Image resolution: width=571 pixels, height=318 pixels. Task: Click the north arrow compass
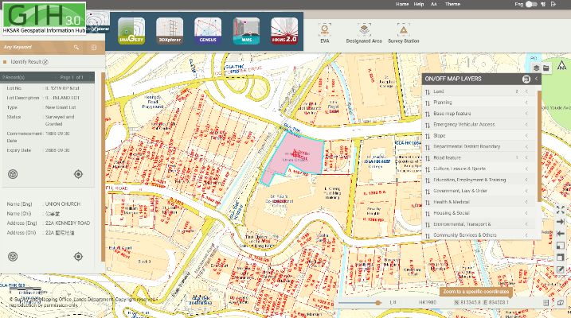562,65
